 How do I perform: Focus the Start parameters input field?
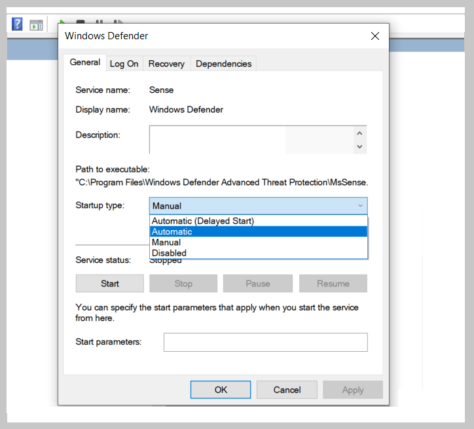(266, 343)
